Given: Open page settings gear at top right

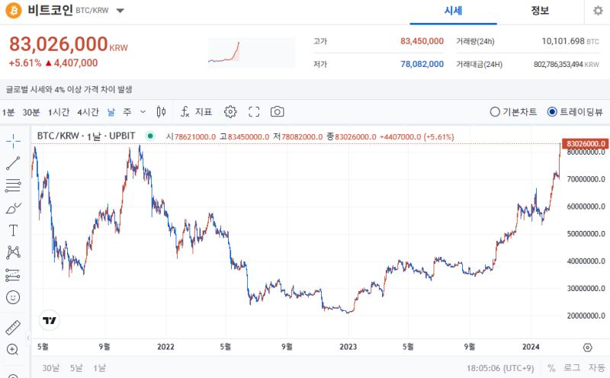Looking at the screenshot, I should [x=598, y=11].
